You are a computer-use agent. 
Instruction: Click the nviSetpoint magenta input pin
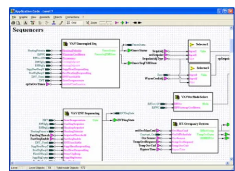pyautogui.click(x=166, y=55)
